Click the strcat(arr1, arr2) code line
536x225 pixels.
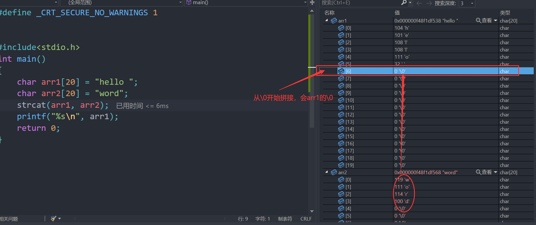coord(63,105)
